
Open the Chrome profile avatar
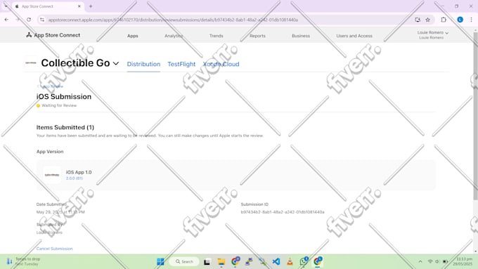coord(460,20)
